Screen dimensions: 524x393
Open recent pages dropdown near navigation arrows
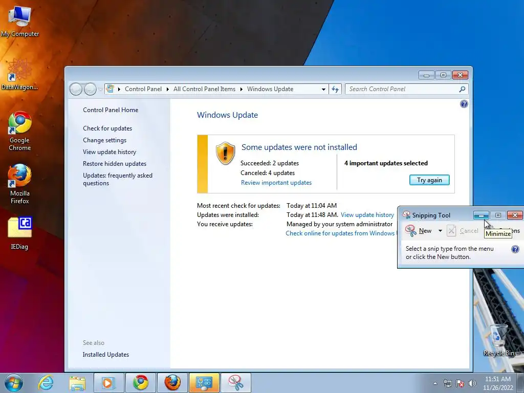[100, 89]
